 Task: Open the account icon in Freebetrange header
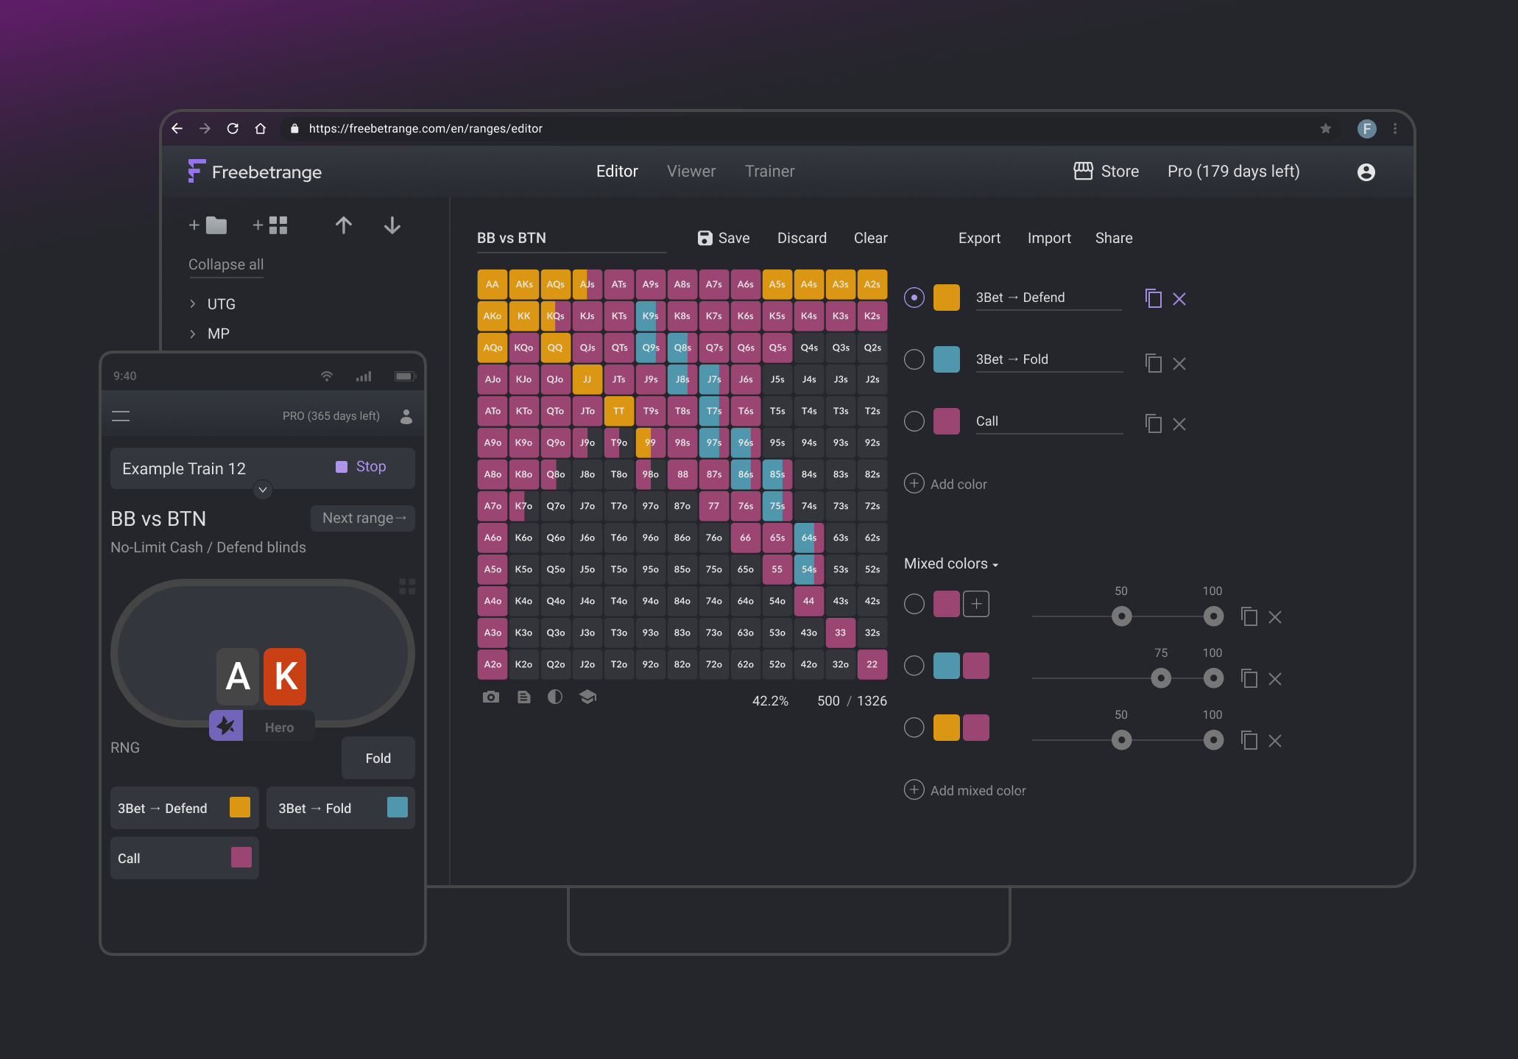(x=1366, y=172)
